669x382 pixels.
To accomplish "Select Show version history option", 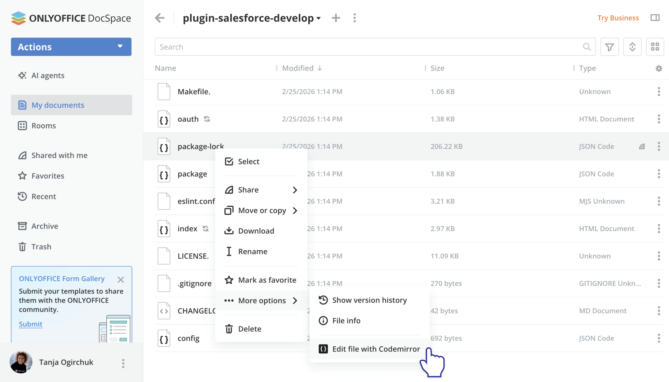I will (x=369, y=300).
